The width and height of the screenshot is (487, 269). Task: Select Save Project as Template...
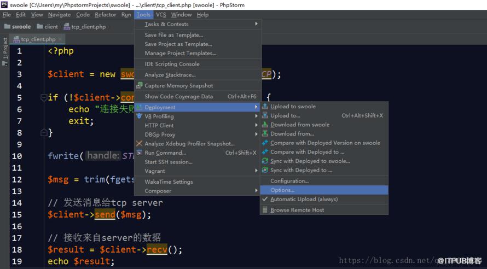pos(198,44)
